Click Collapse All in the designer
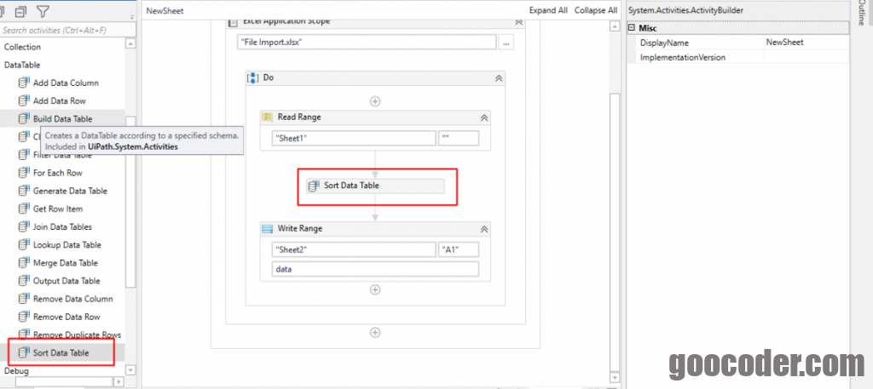The width and height of the screenshot is (873, 389). pyautogui.click(x=596, y=10)
